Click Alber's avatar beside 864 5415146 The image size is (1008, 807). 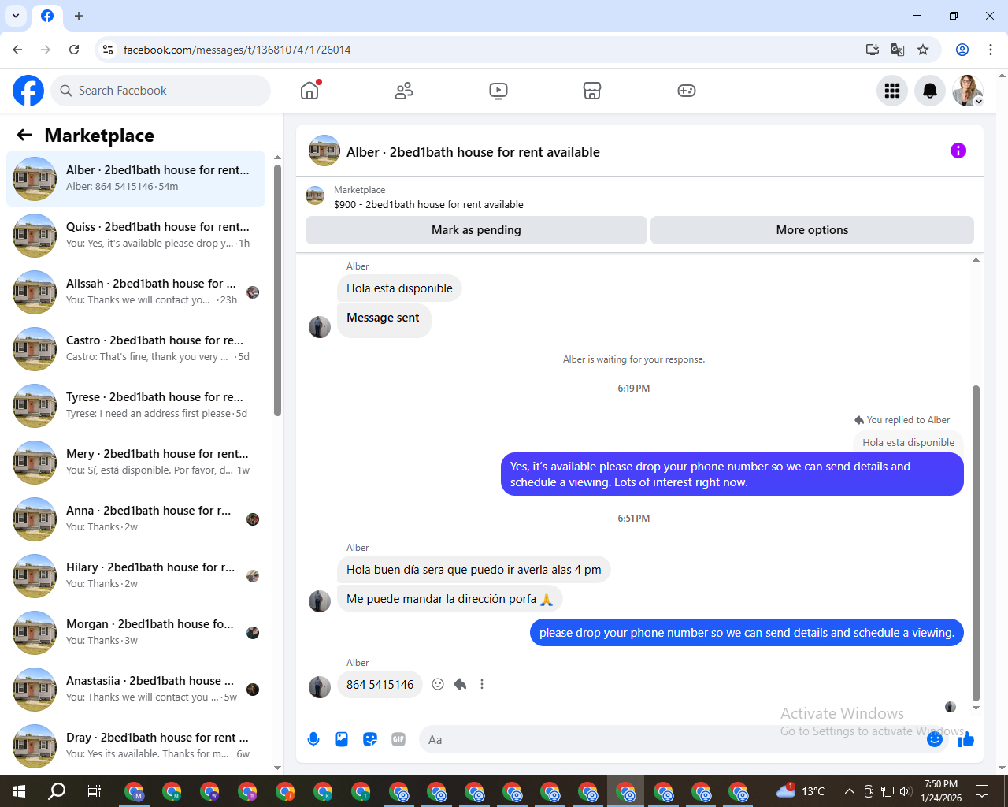click(320, 687)
